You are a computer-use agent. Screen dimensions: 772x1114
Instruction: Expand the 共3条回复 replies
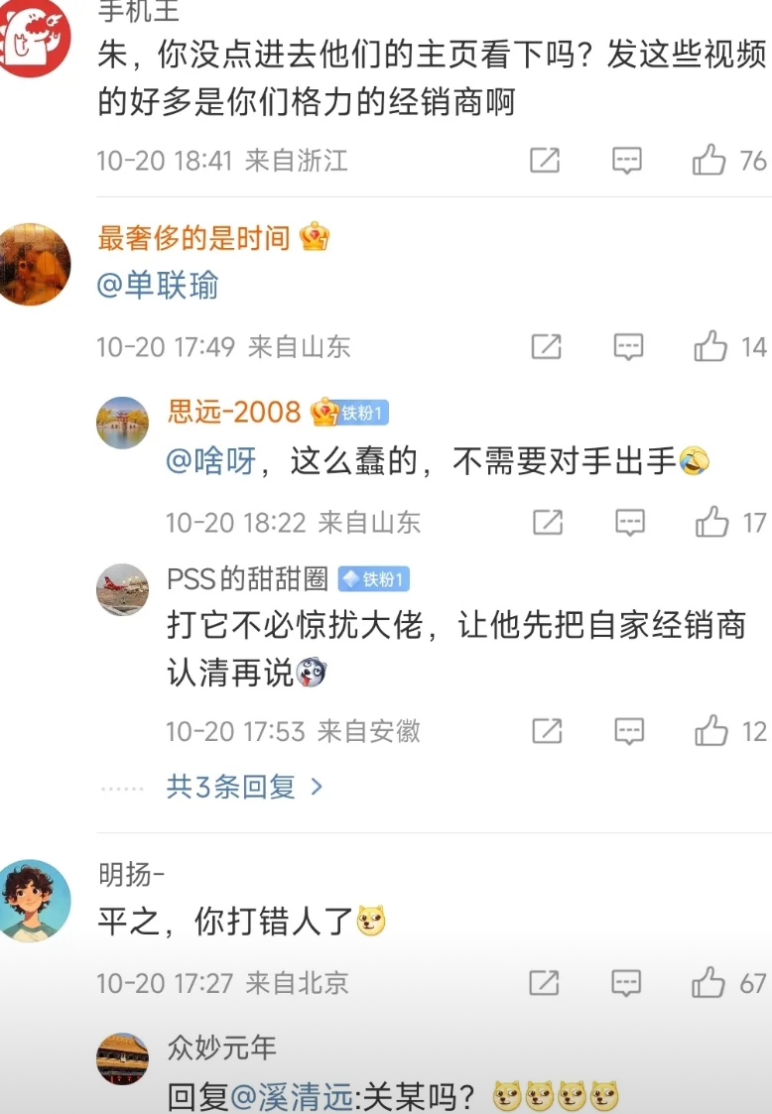click(244, 787)
